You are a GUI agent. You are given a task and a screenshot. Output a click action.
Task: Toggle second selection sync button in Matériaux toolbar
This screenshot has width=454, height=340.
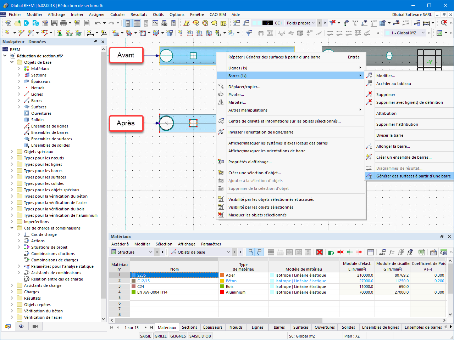259,252
